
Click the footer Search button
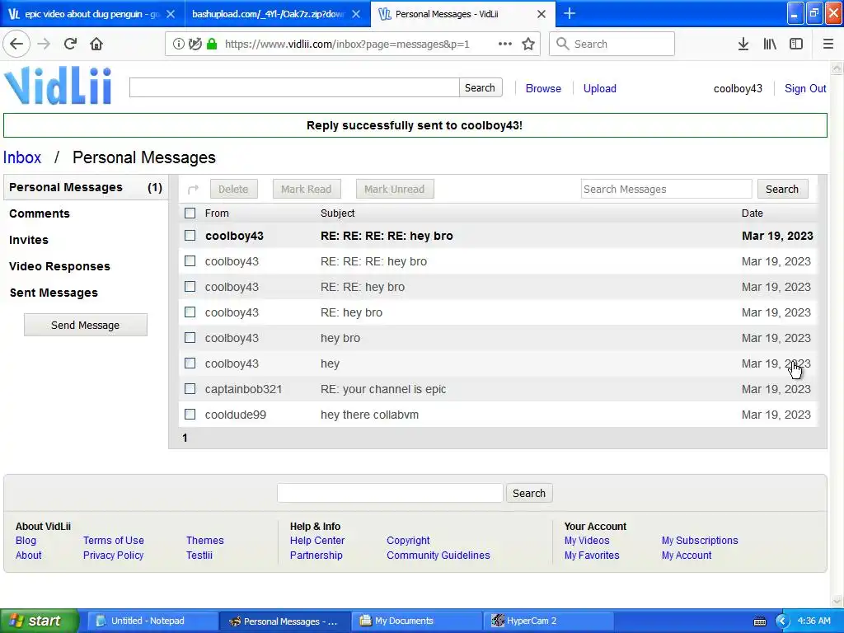click(529, 493)
